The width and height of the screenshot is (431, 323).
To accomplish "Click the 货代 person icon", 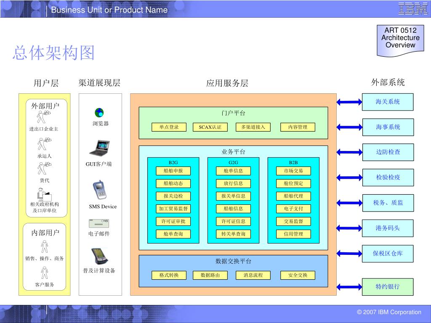I will point(44,168).
